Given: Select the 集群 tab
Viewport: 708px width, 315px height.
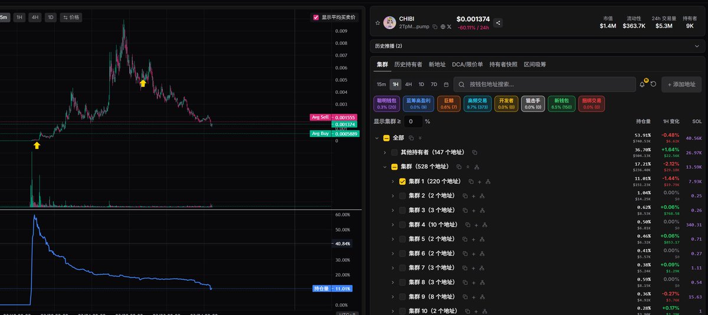Looking at the screenshot, I should pyautogui.click(x=382, y=64).
